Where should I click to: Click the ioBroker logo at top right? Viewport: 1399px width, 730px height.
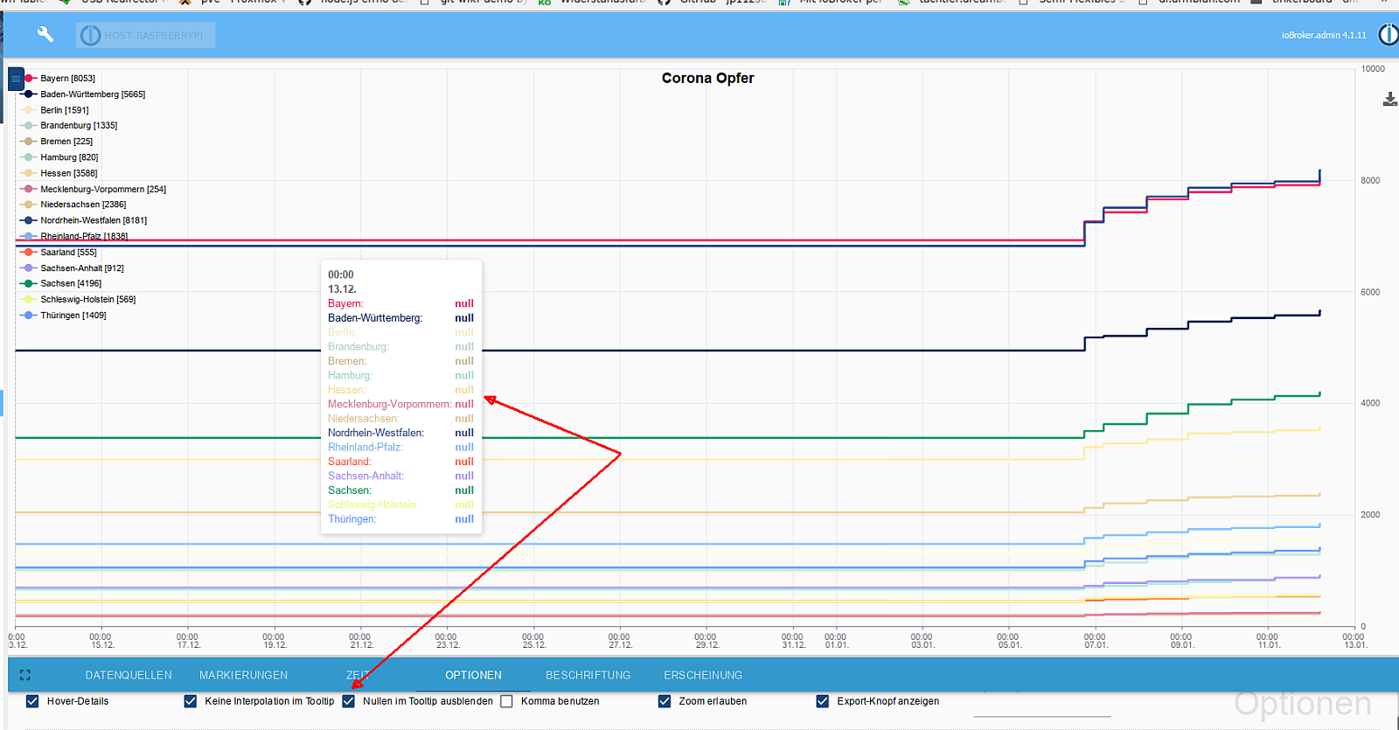coord(1388,35)
